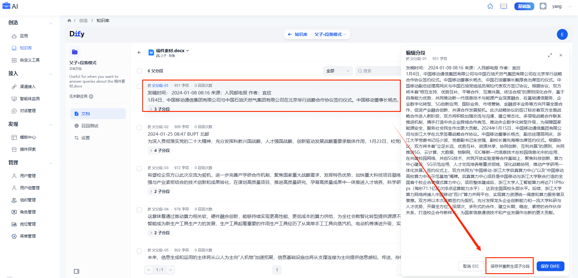Collapse the 发现 sidebar section

coord(51,125)
